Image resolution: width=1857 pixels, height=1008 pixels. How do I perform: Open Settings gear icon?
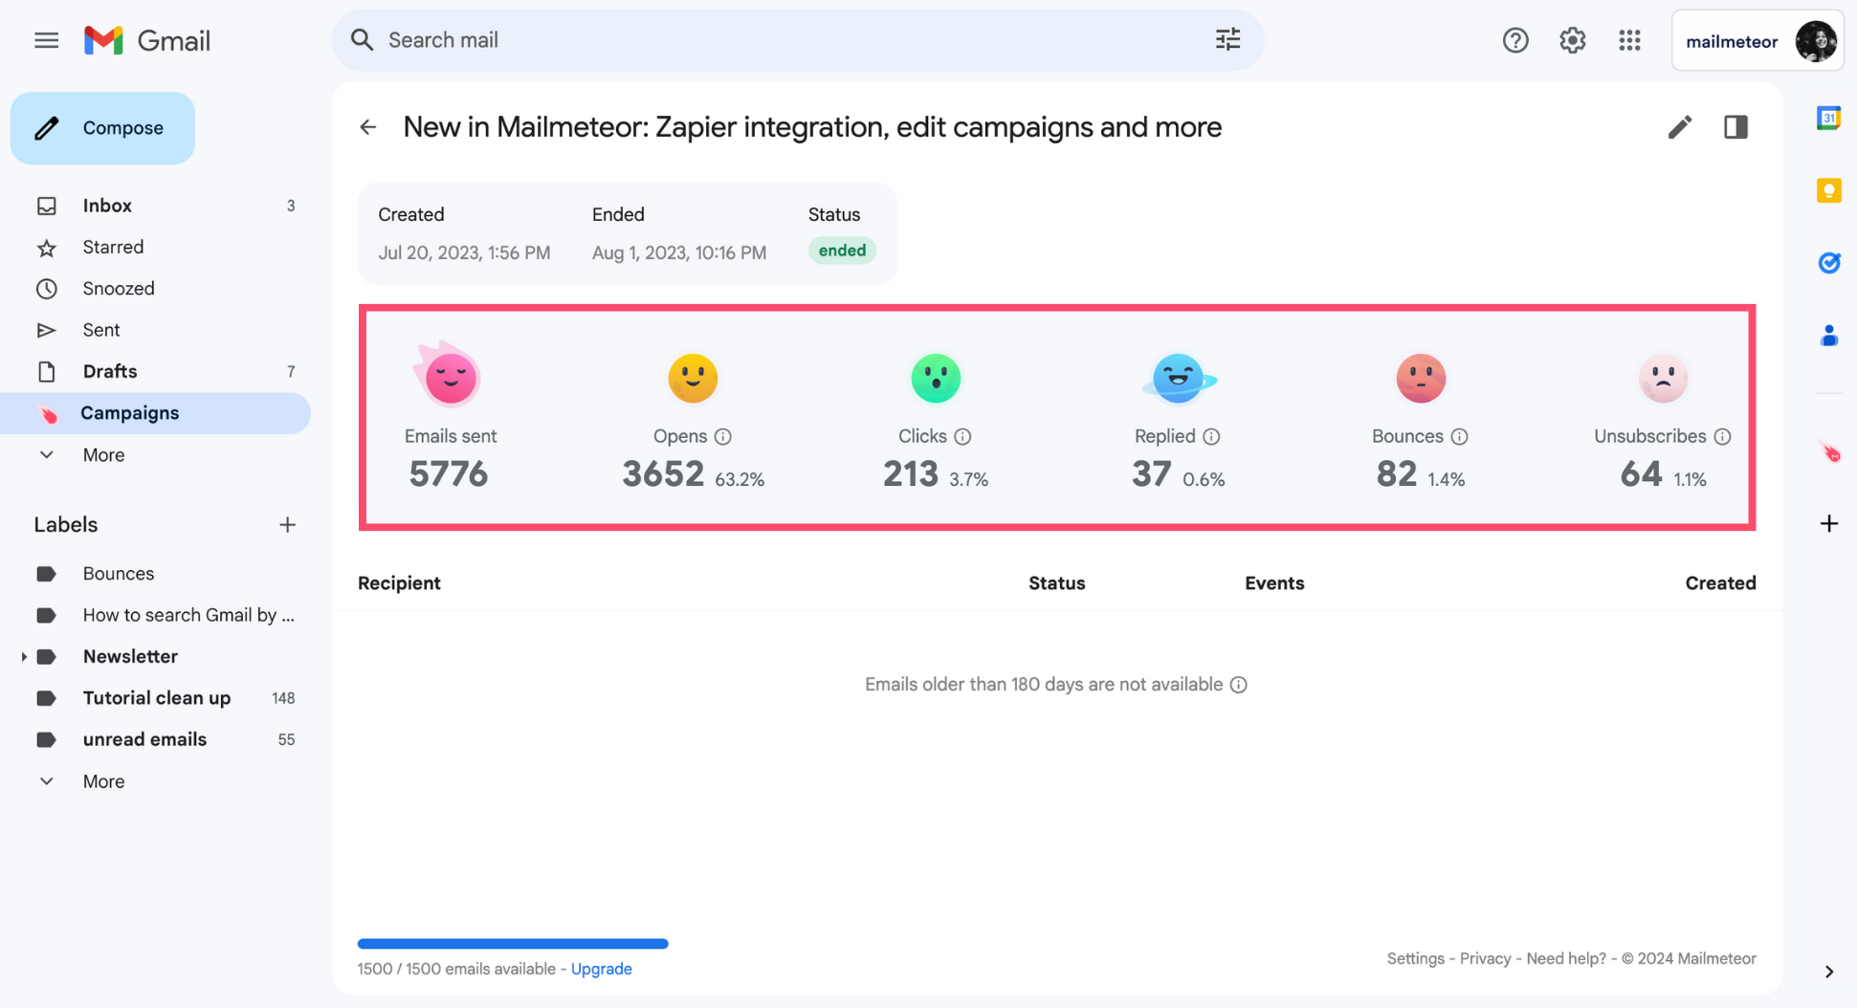point(1572,40)
